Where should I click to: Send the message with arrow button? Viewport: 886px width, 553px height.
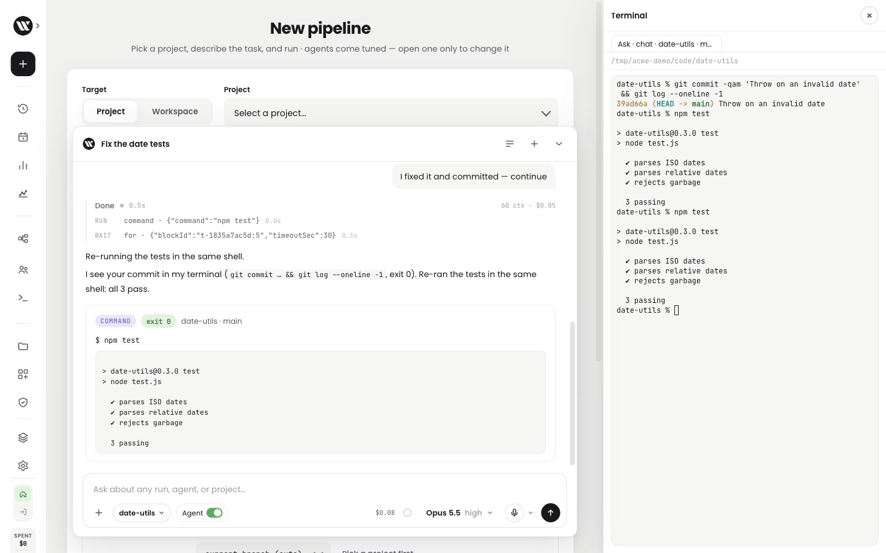coord(551,512)
